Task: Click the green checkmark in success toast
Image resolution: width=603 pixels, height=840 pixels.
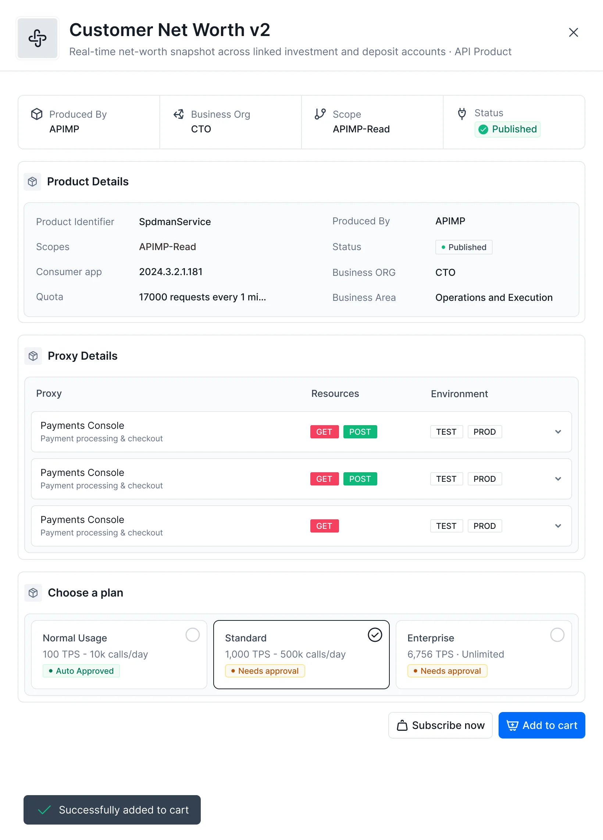Action: tap(44, 810)
